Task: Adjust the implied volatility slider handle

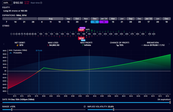Action: [x=114, y=110]
